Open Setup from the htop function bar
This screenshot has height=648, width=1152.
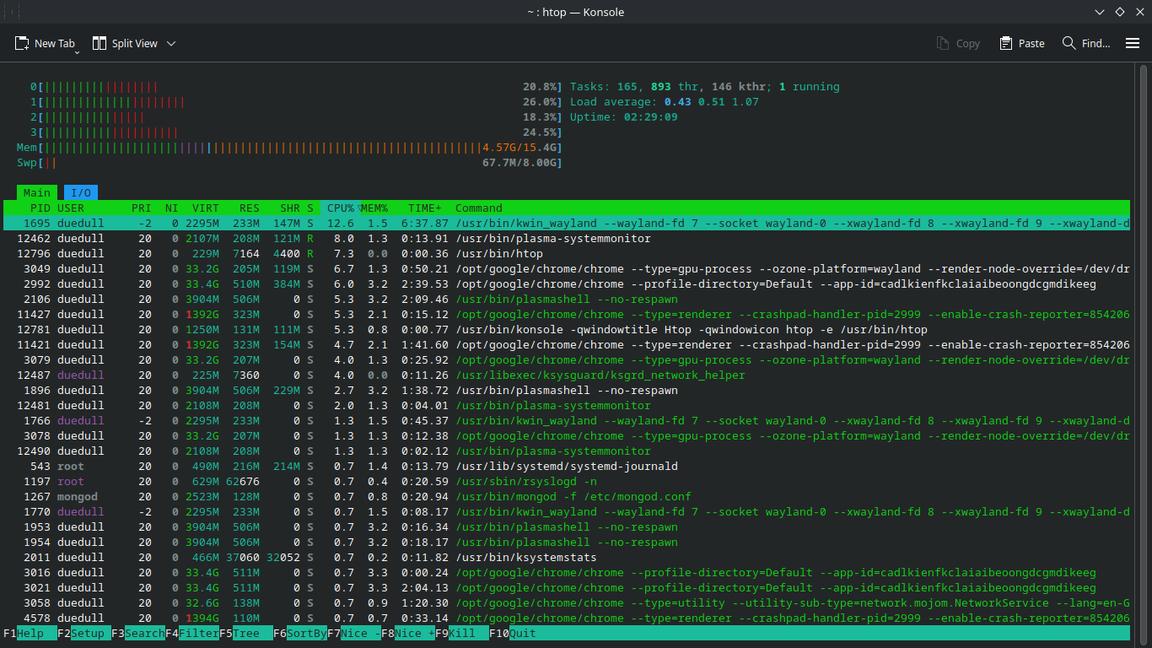click(x=89, y=634)
